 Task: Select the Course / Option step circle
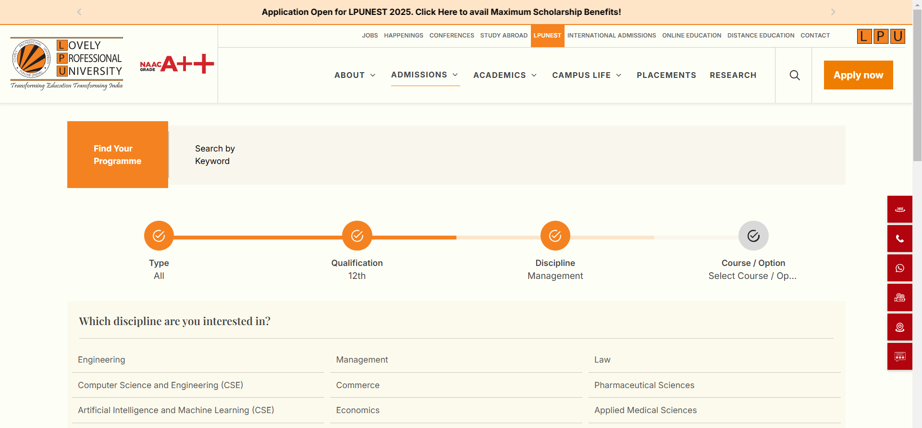point(753,236)
